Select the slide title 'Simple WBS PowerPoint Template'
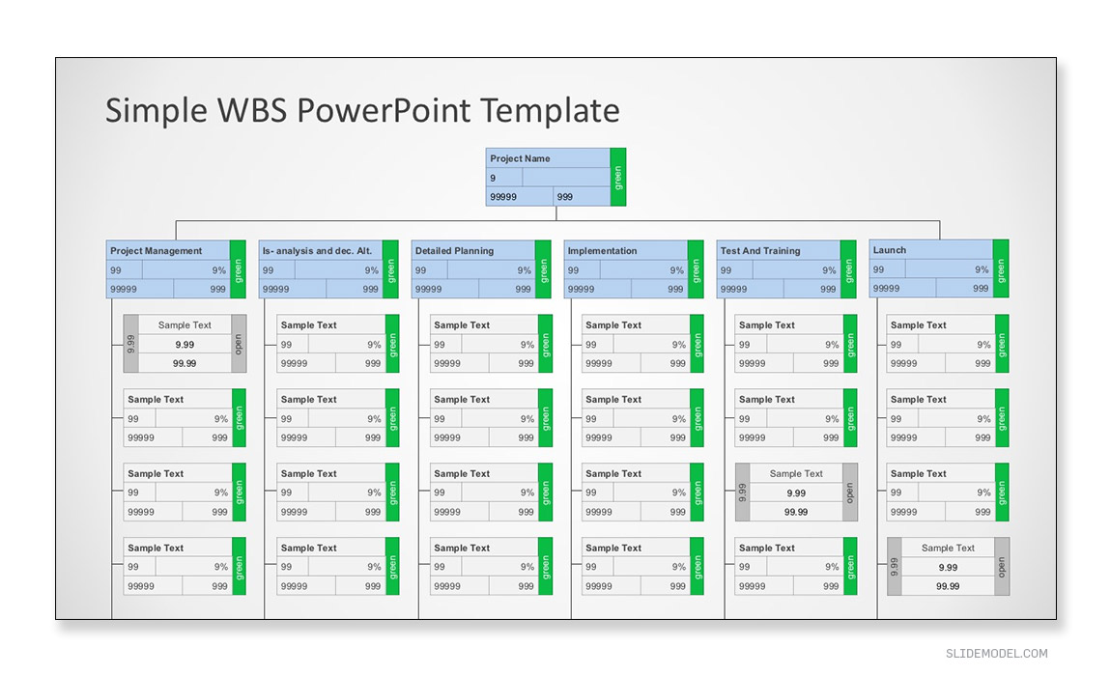1111x676 pixels. point(362,110)
